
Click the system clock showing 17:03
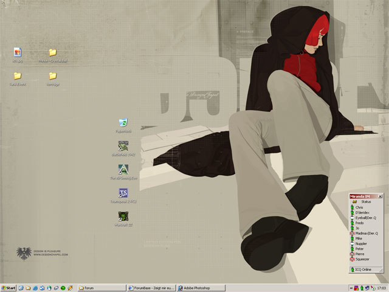[382, 288]
